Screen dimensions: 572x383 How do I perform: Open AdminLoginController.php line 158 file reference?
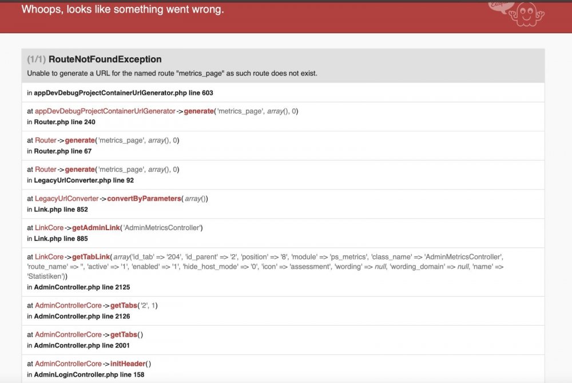(x=89, y=374)
